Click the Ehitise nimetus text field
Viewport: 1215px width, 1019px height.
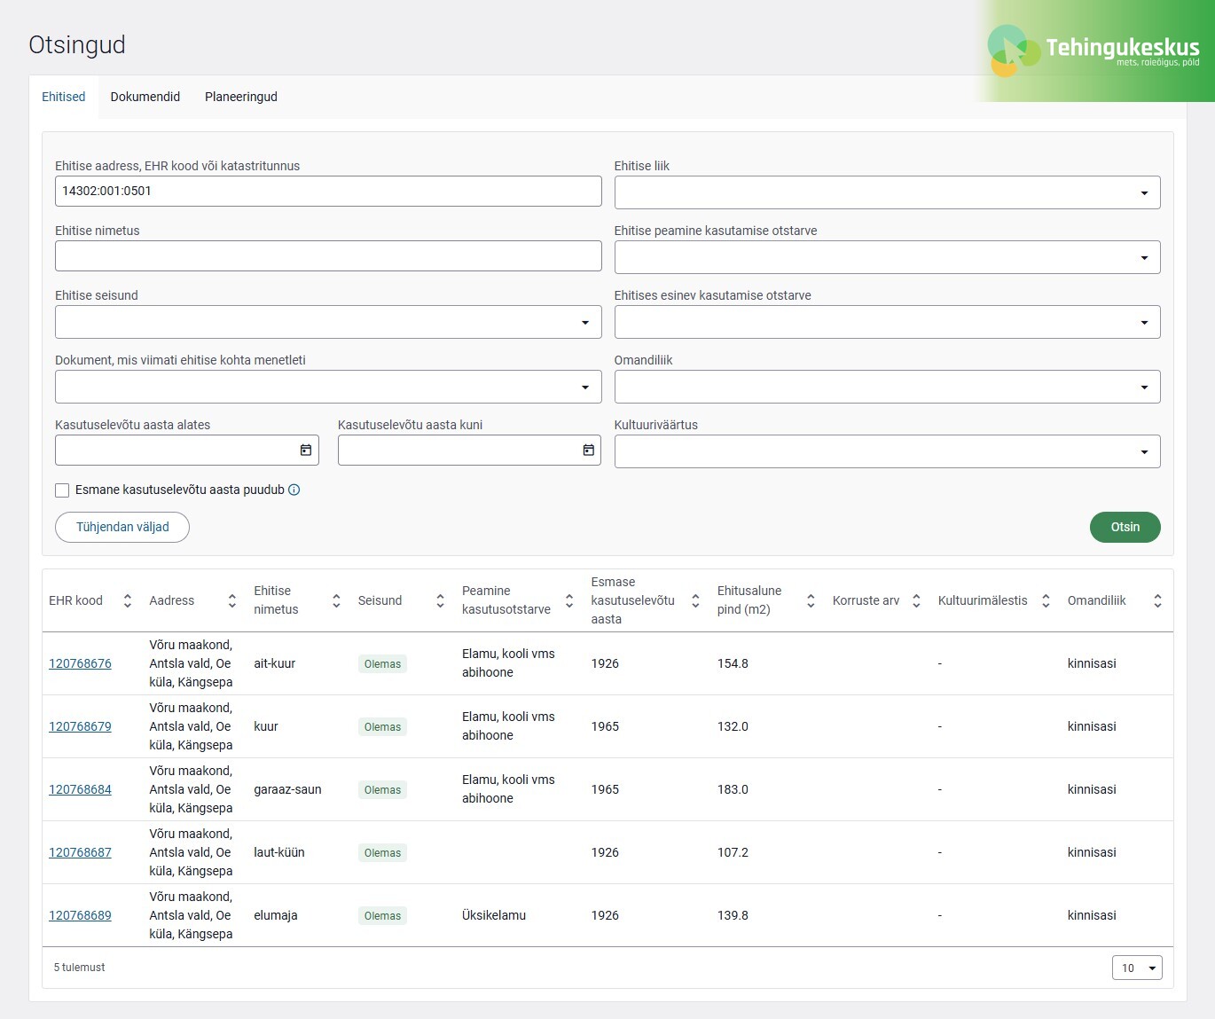click(328, 256)
